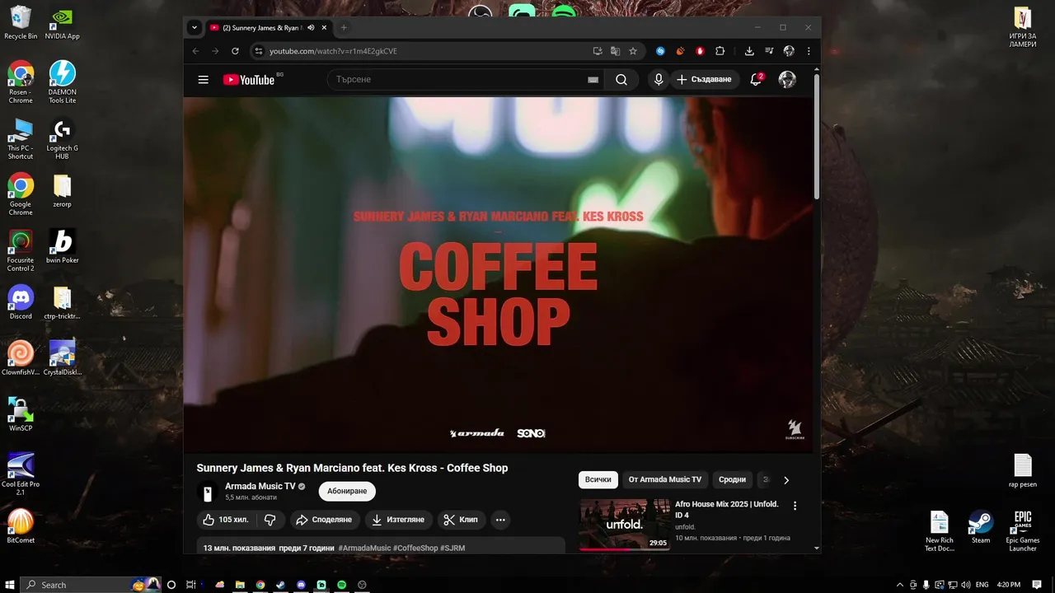Open the on-screen keyboard in search box
1055x593 pixels.
pos(593,80)
